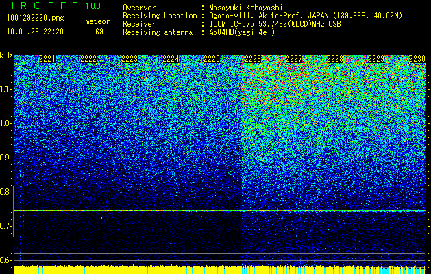Image resolution: width=431 pixels, height=274 pixels.
Task: Click the 0.7 kHz axis label
Action: coord(4,226)
